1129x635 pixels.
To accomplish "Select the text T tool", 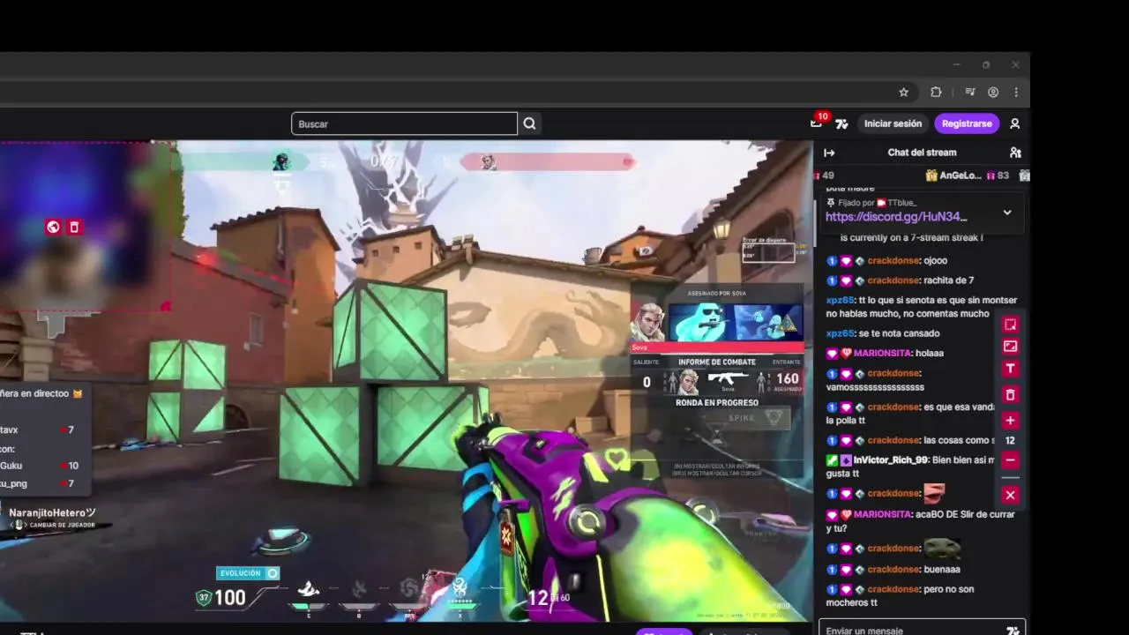I will click(1011, 369).
